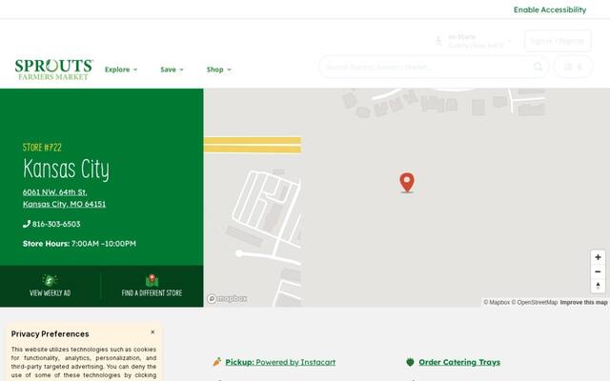Click Kansas City, MO 64151 address line
Image resolution: width=610 pixels, height=381 pixels.
pos(64,204)
